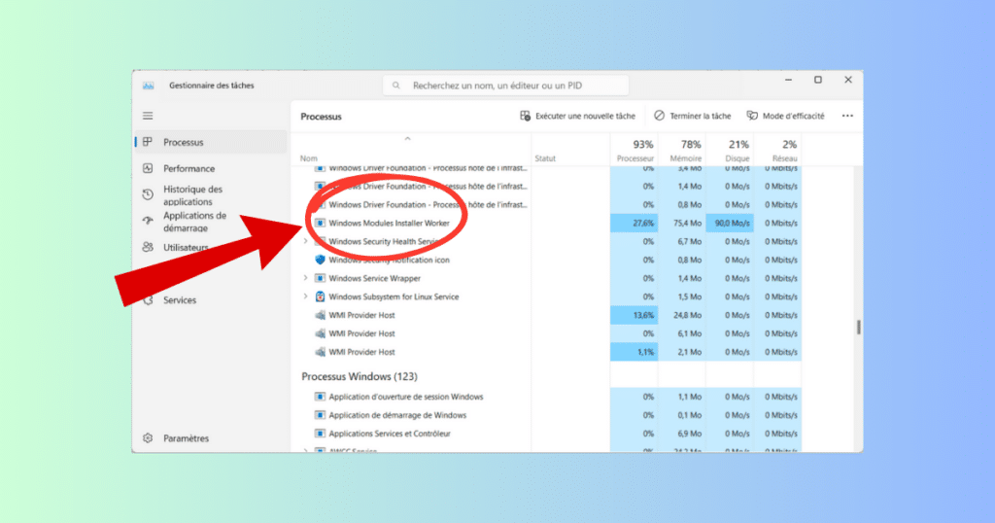The height and width of the screenshot is (523, 995).
Task: Click the Windows Subsystem for Linux penguin icon
Action: (x=320, y=296)
